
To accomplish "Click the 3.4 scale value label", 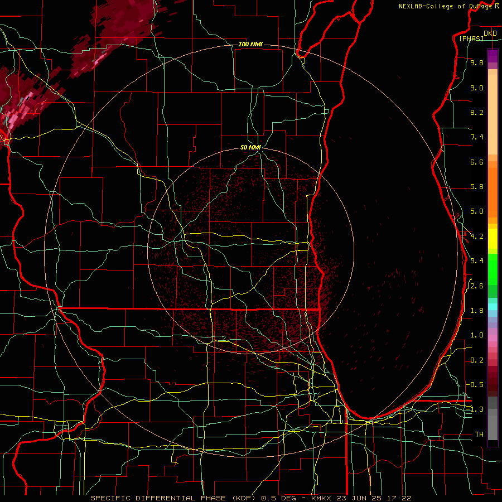I will pyautogui.click(x=477, y=261).
